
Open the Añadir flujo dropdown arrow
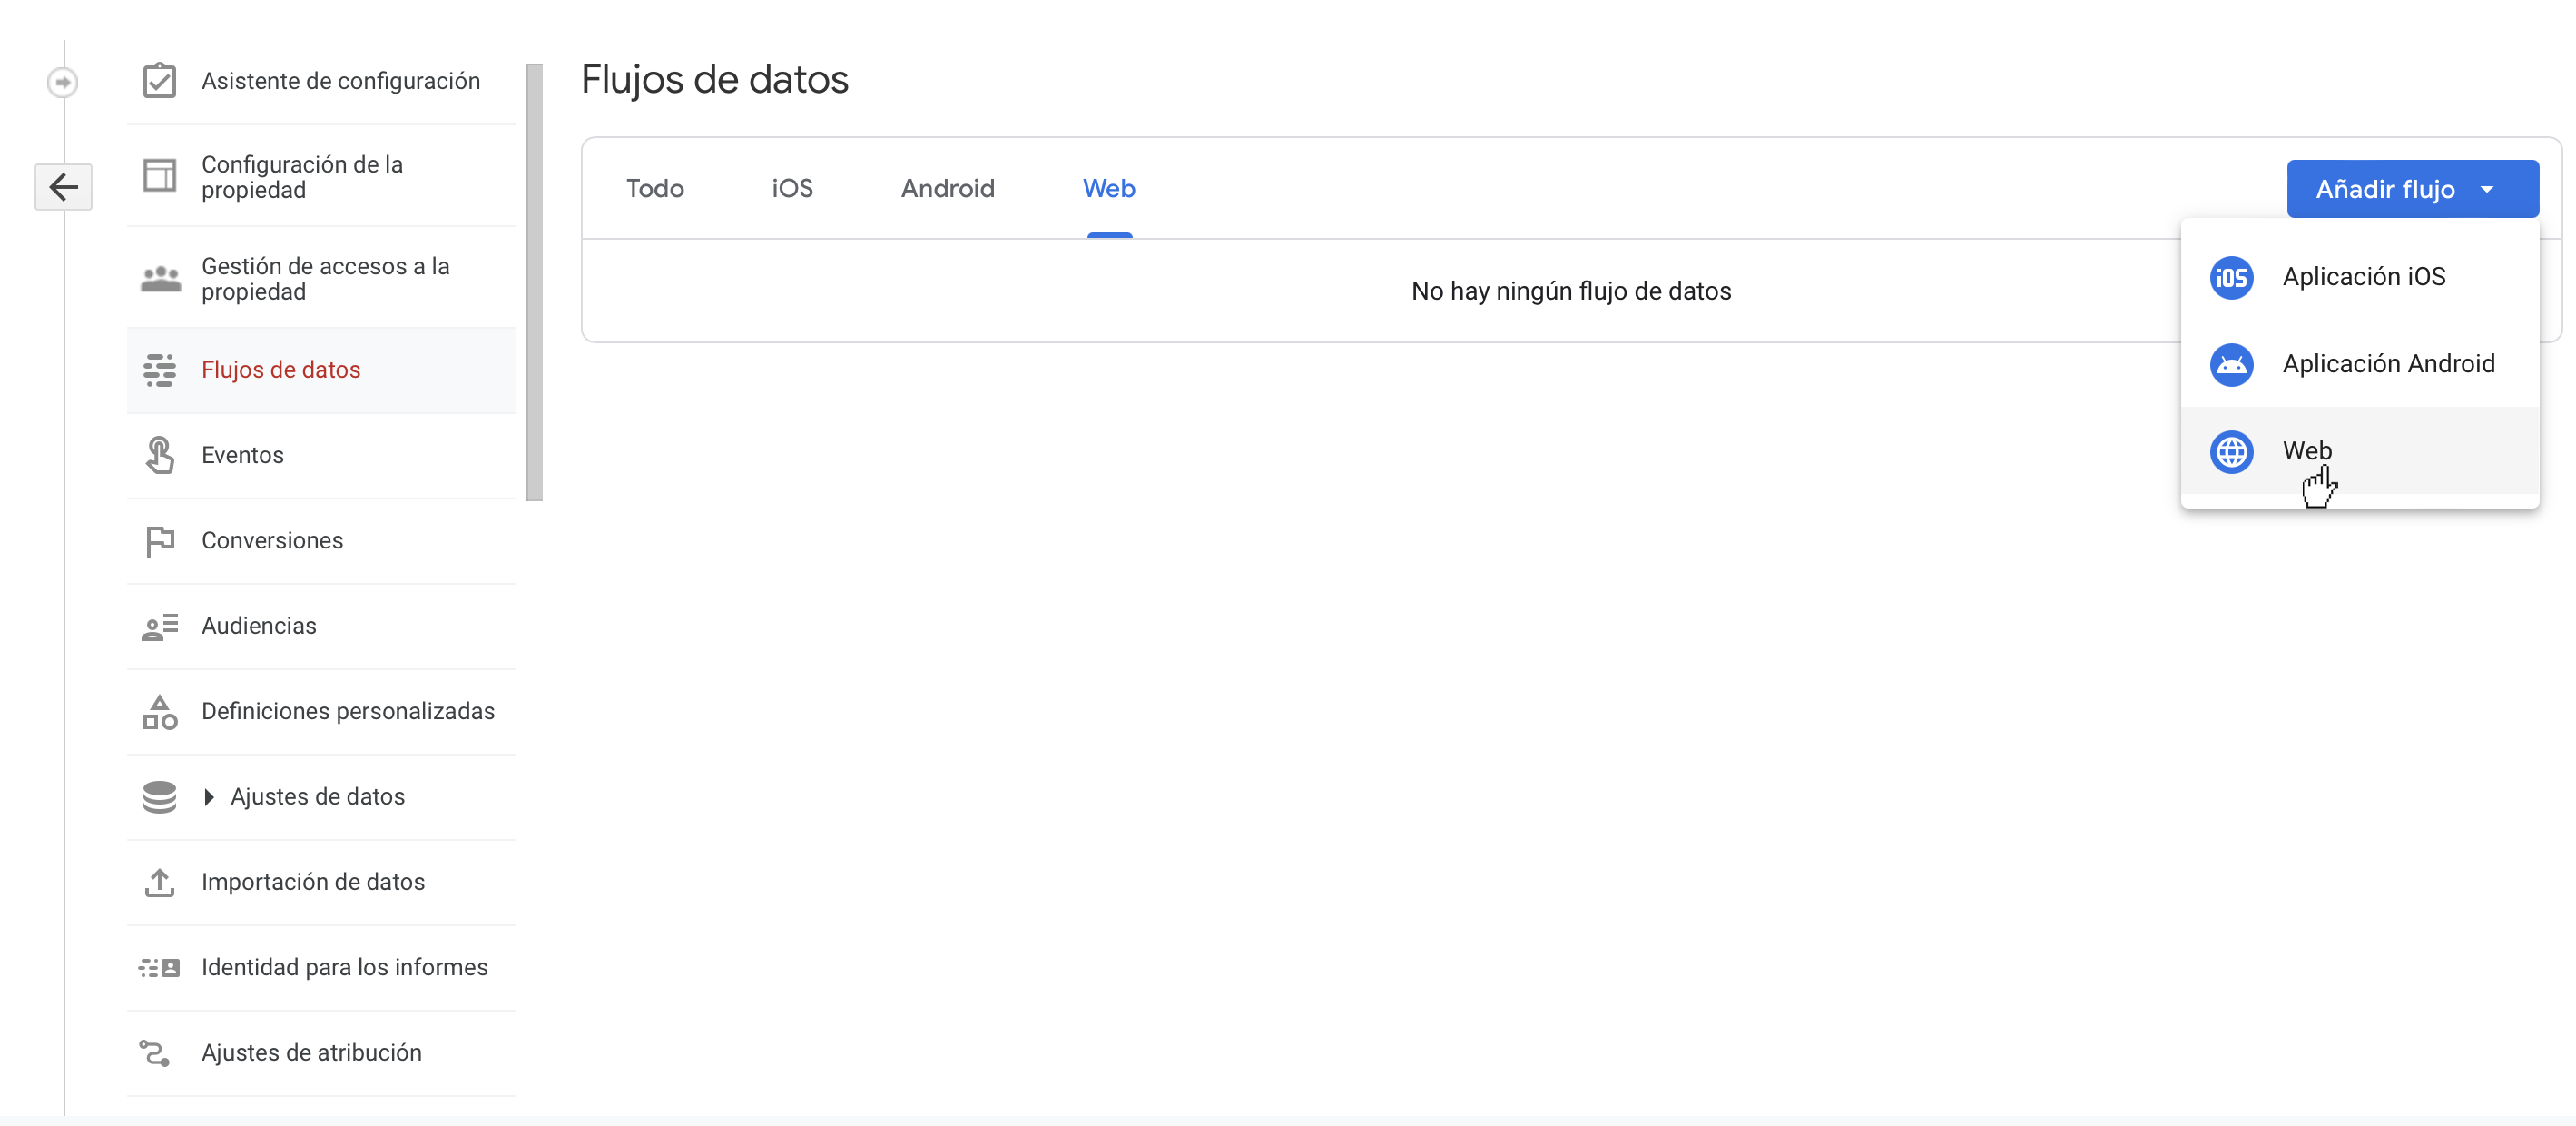tap(2487, 189)
